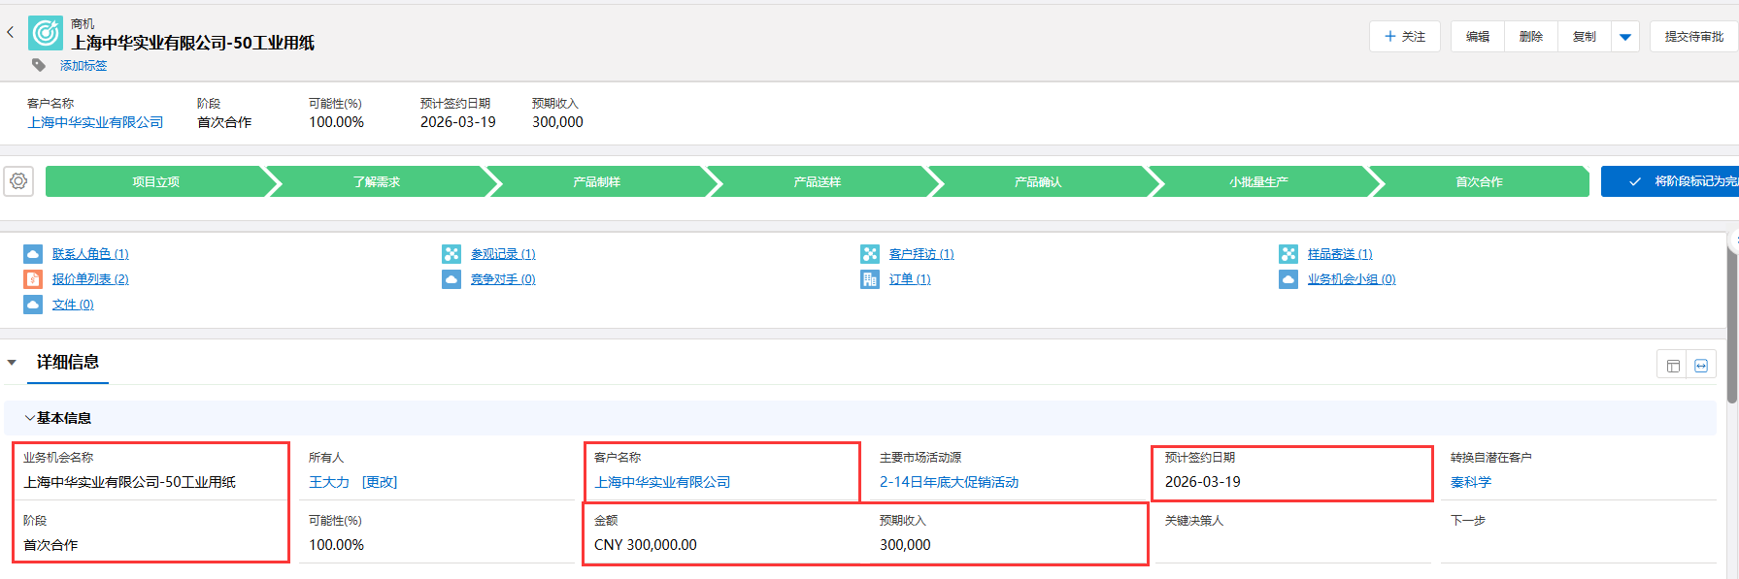
Task: Click the expand-width icon in details header
Action: tap(1701, 366)
